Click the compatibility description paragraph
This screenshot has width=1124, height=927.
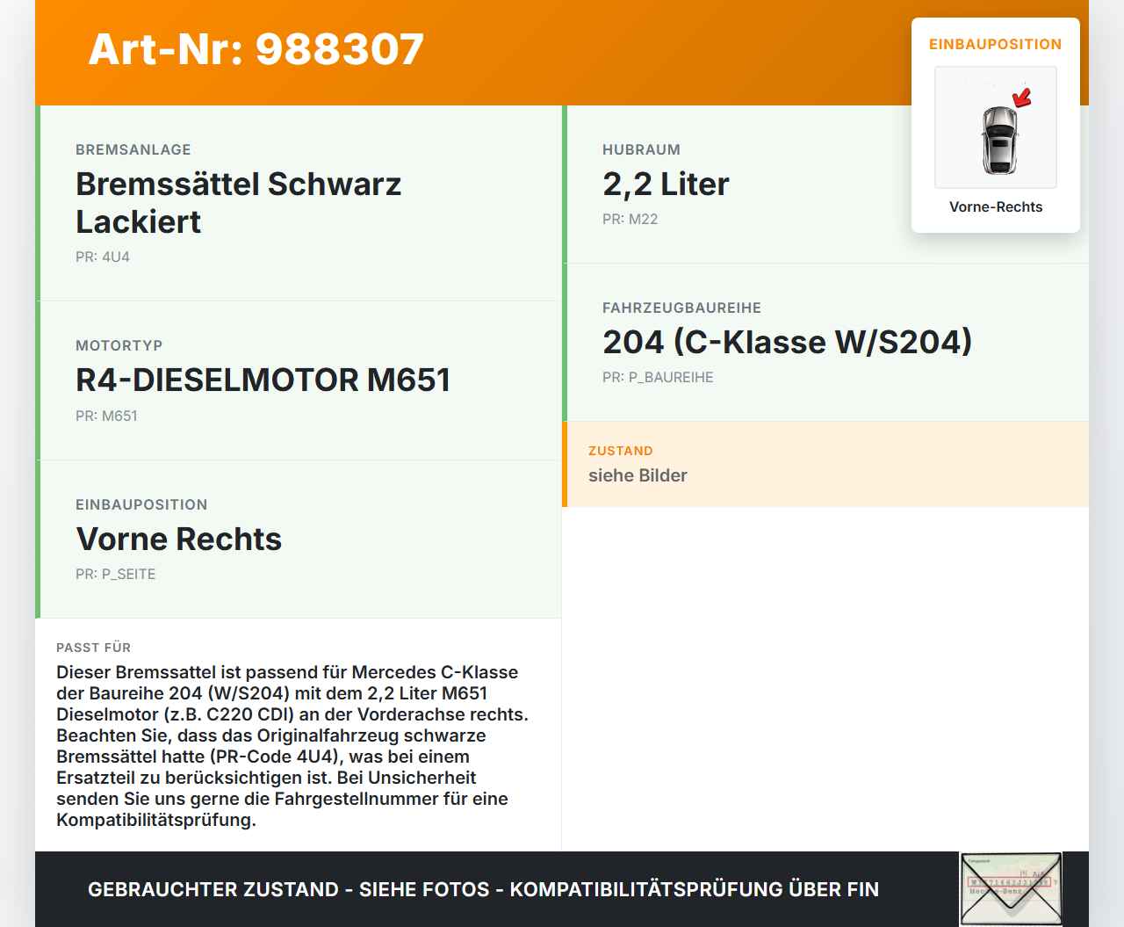[292, 746]
